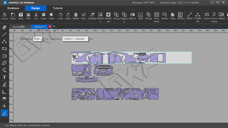The image size is (228, 128).
Task: Open the Tutorial tab
Action: [x=58, y=8]
